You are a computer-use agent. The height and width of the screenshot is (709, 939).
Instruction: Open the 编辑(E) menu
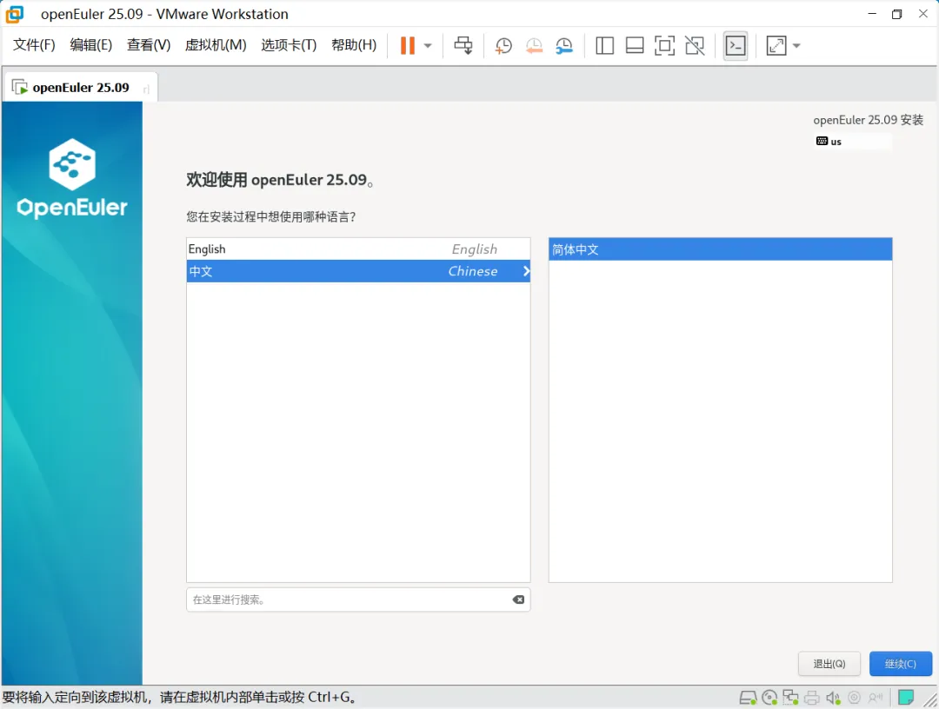coord(91,45)
